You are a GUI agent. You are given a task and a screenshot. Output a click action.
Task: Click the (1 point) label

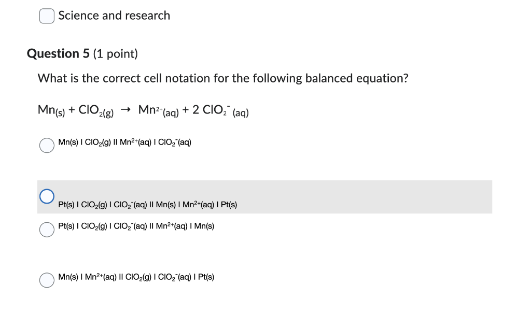(x=116, y=54)
